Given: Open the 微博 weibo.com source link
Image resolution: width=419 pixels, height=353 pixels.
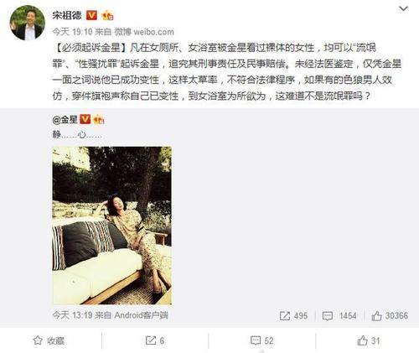Looking at the screenshot, I should [144, 32].
